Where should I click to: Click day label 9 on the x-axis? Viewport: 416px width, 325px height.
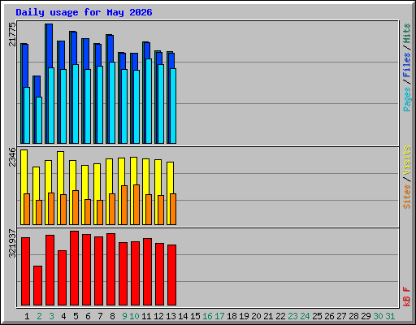[124, 316]
